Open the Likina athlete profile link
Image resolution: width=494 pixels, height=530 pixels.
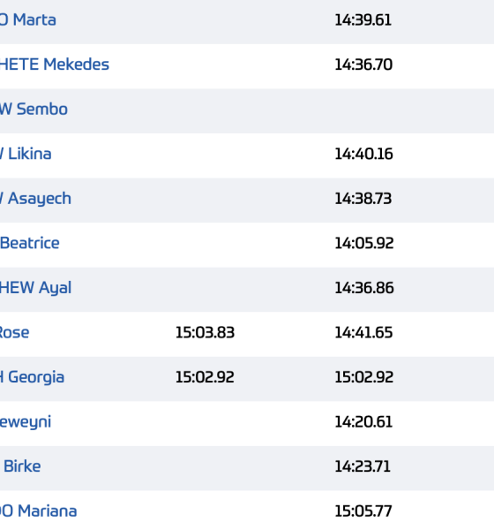click(x=26, y=154)
